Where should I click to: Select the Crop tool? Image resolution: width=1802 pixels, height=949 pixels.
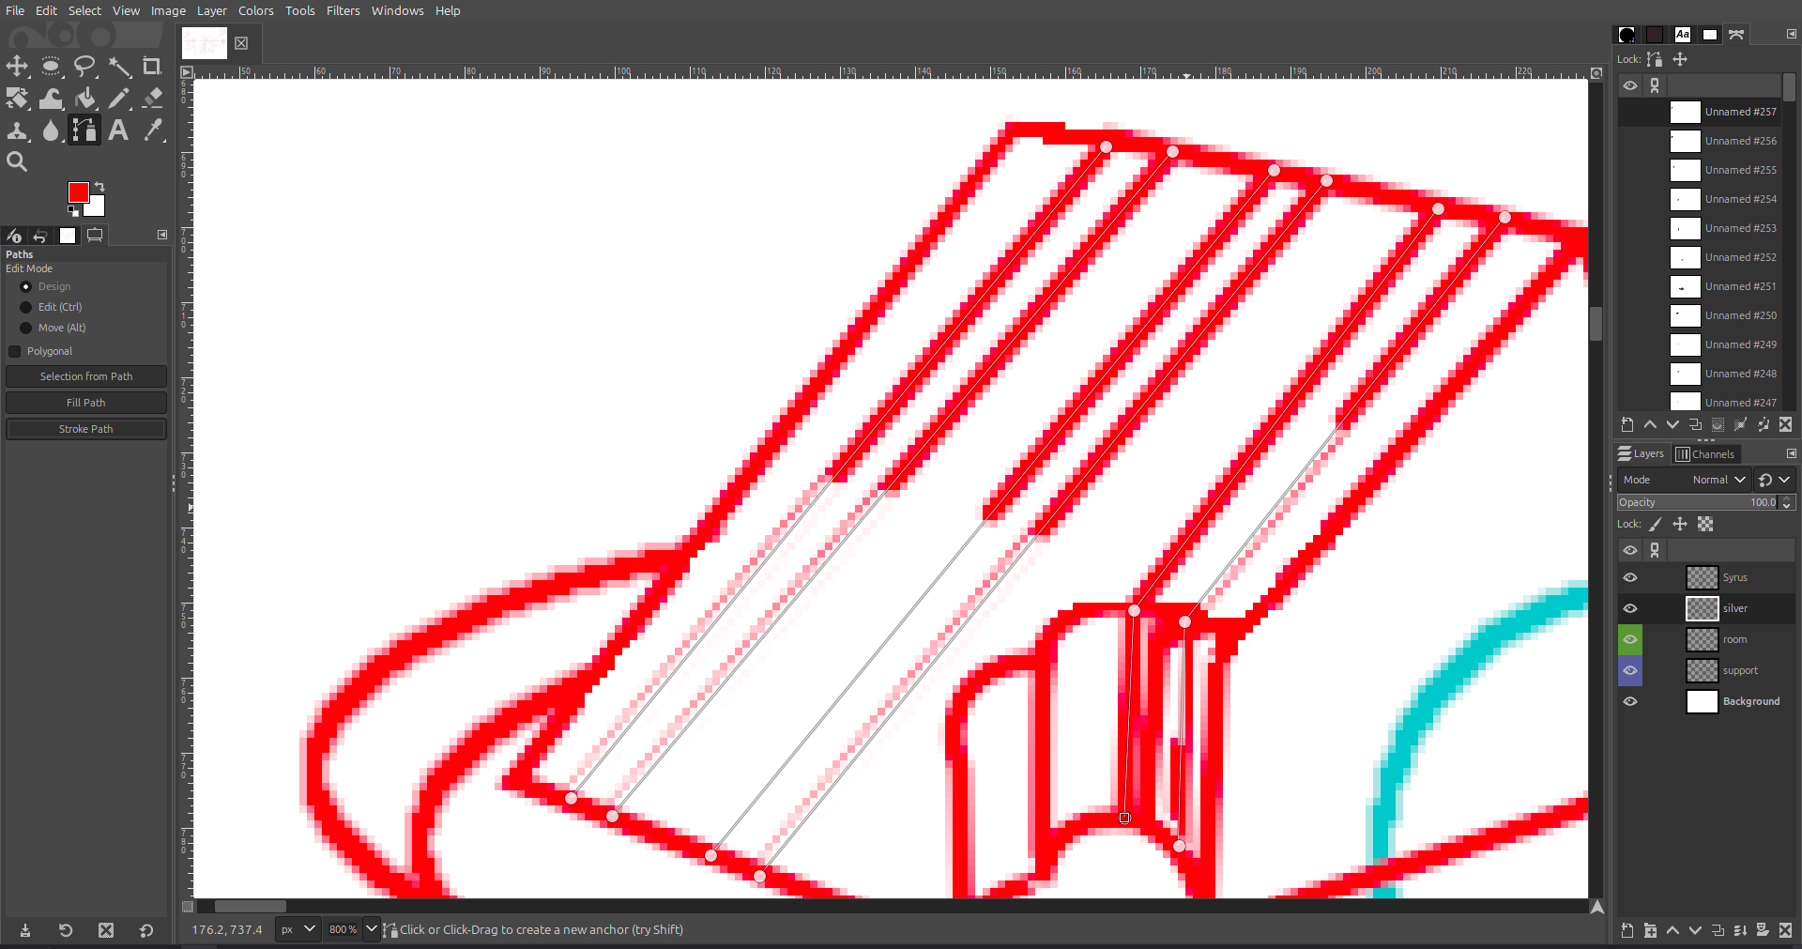pos(151,67)
